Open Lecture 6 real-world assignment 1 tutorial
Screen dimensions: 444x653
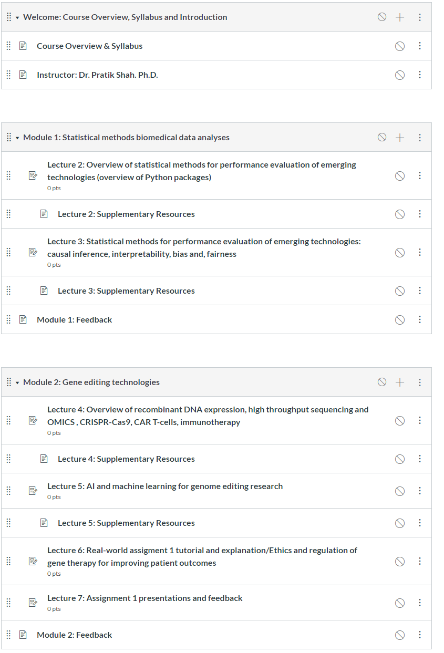[202, 556]
